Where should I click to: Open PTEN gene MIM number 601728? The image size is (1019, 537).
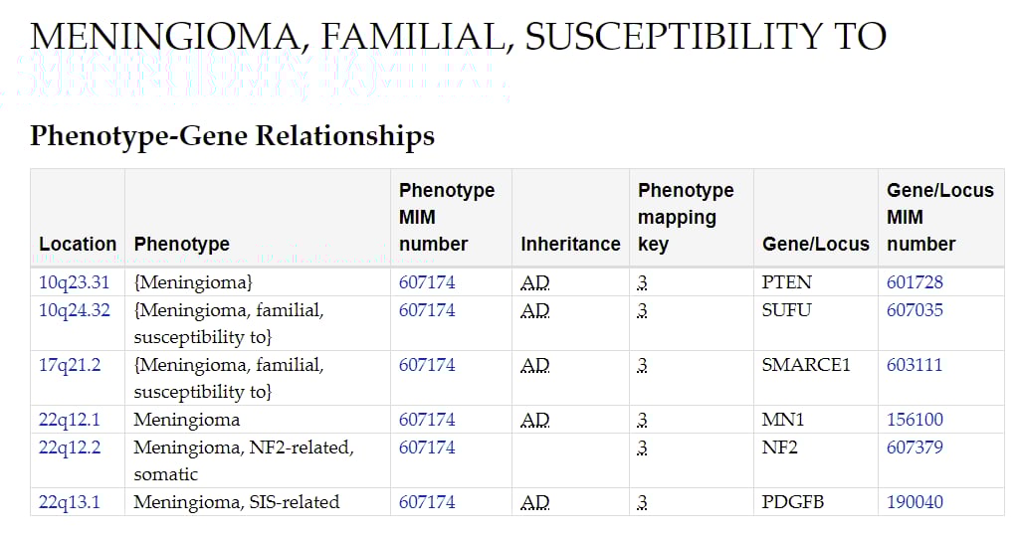915,282
